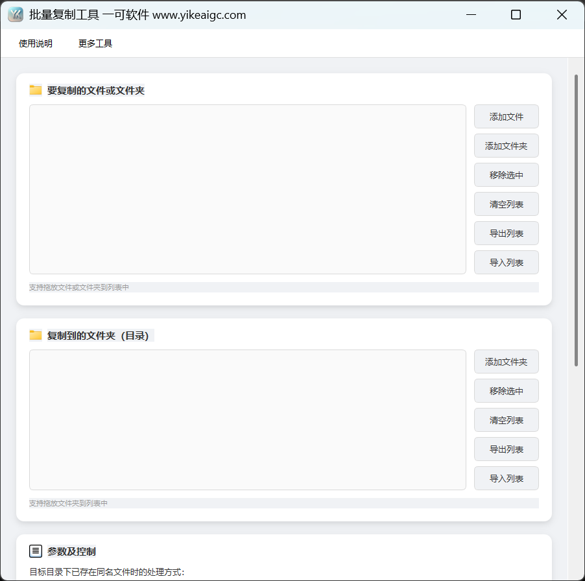Click 添加文件夹 in the destination folder section
This screenshot has height=581, width=585.
point(507,362)
